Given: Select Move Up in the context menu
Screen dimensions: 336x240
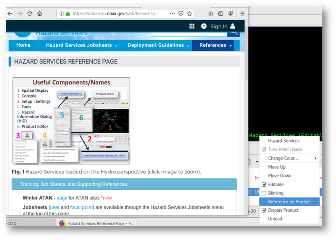Looking at the screenshot, I should click(289, 167).
